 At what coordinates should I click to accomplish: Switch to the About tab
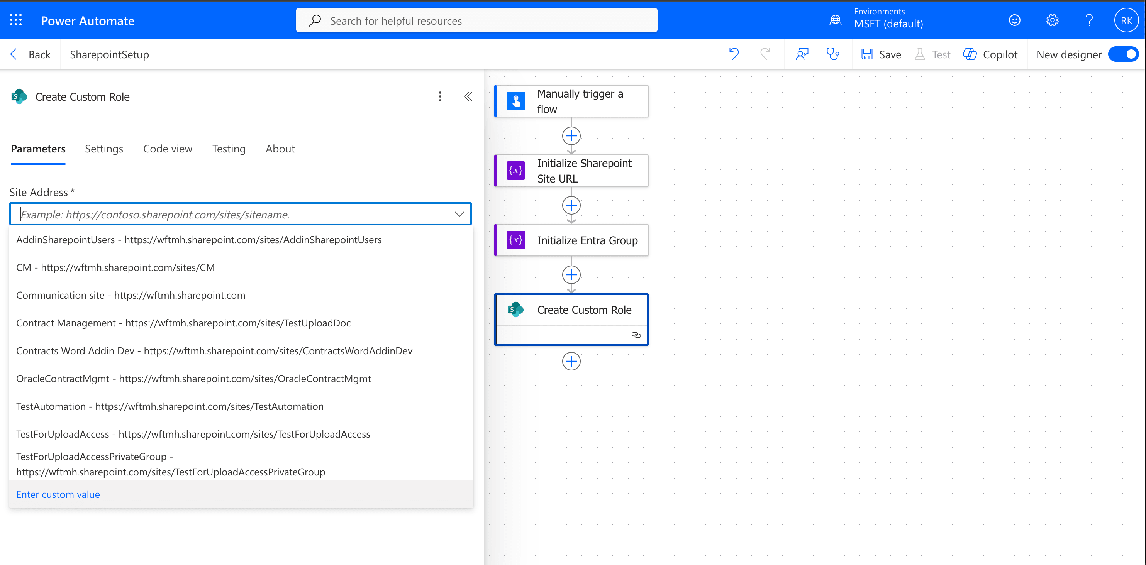click(280, 149)
